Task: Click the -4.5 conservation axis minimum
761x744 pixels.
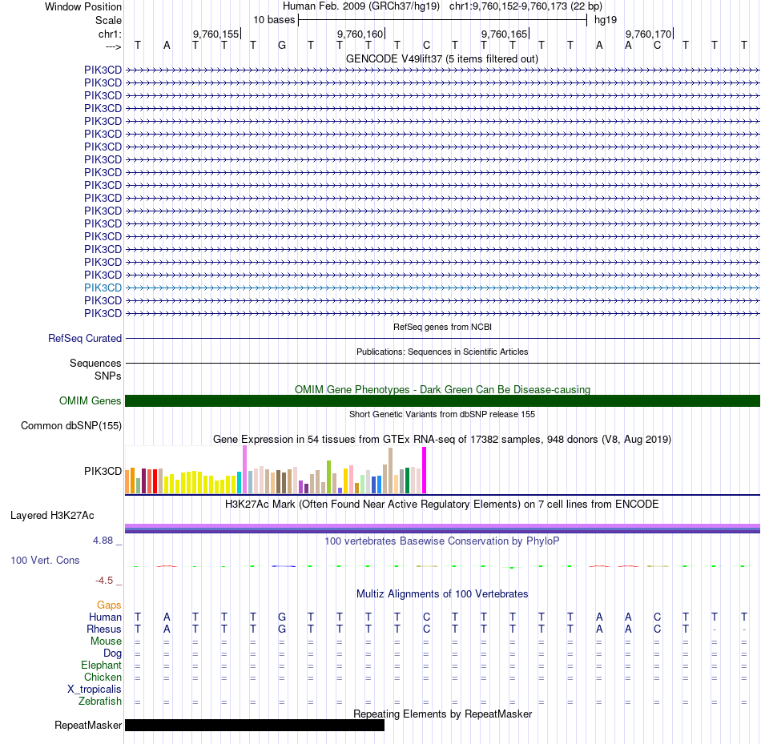Action: 104,581
